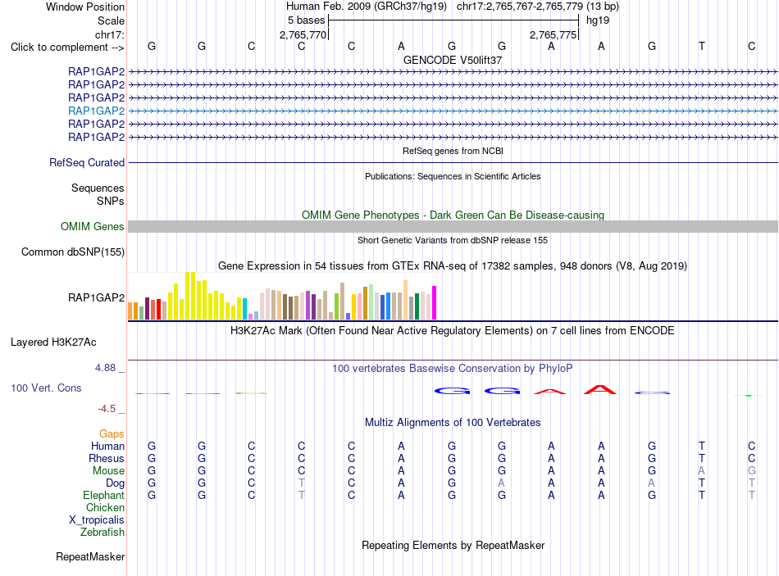
Task: Click Zebrafish species label in alignment
Action: [102, 533]
